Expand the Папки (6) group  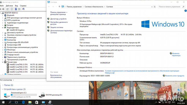click(x=3, y=85)
